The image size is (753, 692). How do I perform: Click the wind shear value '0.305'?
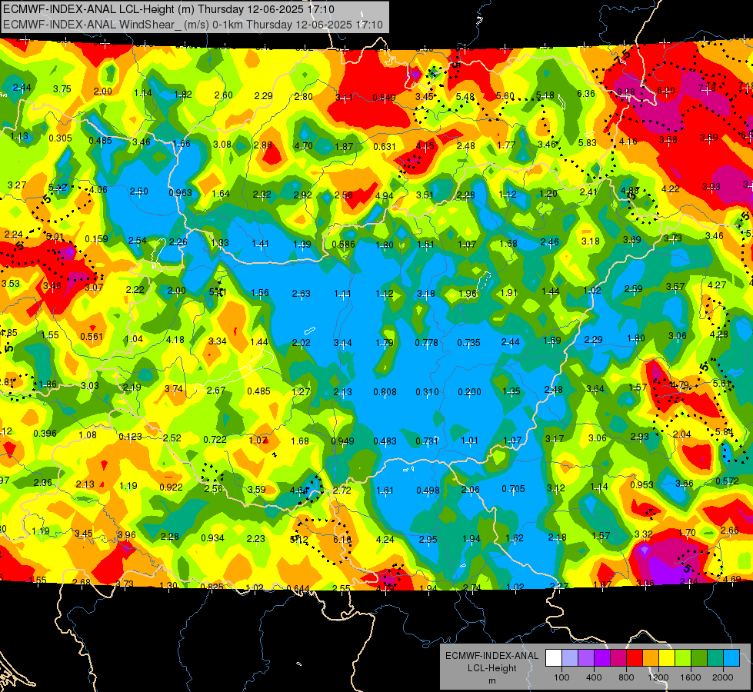click(61, 138)
